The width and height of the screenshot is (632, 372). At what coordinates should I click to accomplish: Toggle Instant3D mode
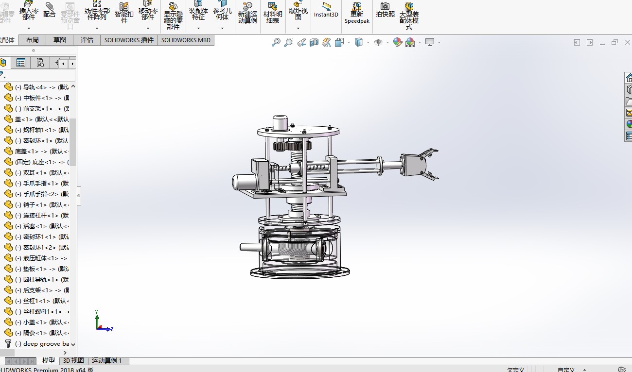coord(326,10)
